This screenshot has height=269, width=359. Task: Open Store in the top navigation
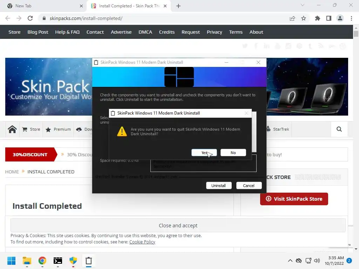(14, 32)
